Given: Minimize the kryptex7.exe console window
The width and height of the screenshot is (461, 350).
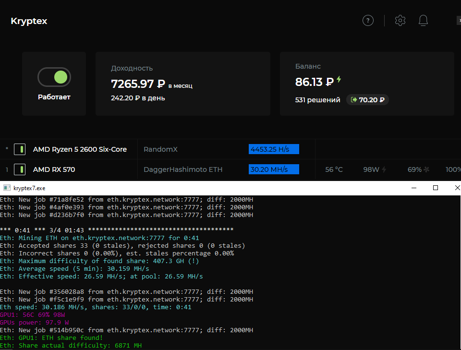Looking at the screenshot, I should point(414,188).
